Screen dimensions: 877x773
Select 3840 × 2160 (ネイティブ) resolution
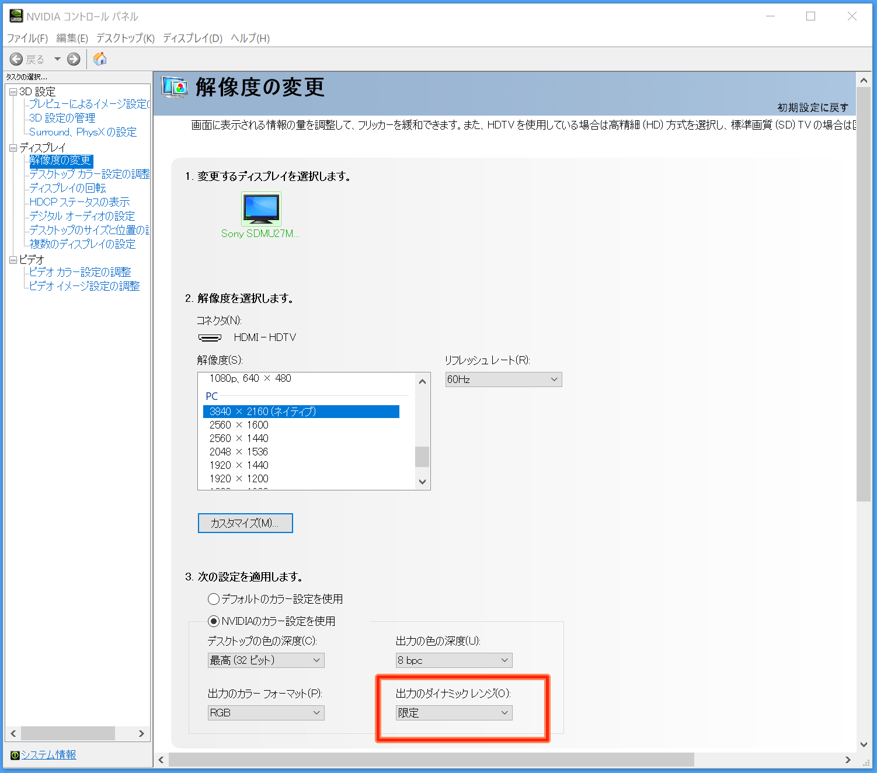(x=301, y=412)
